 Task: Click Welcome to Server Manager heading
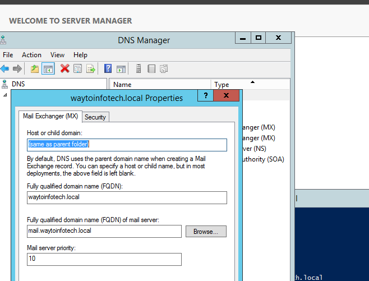(70, 21)
